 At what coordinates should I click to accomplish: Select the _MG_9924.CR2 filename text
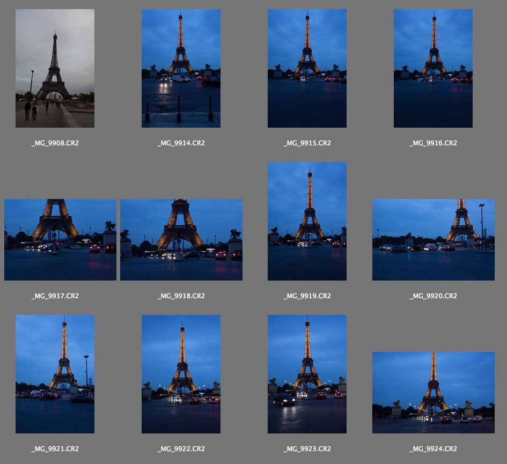click(x=433, y=449)
